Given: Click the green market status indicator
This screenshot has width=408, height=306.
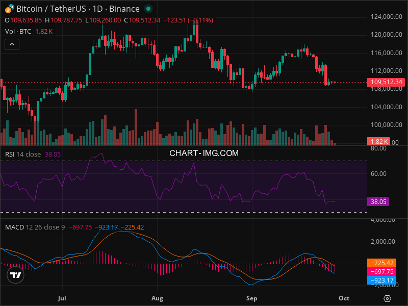Looking at the screenshot, I should (x=148, y=9).
